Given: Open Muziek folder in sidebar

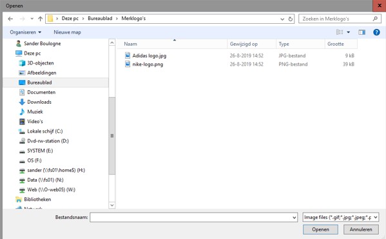Looking at the screenshot, I should [x=35, y=111].
